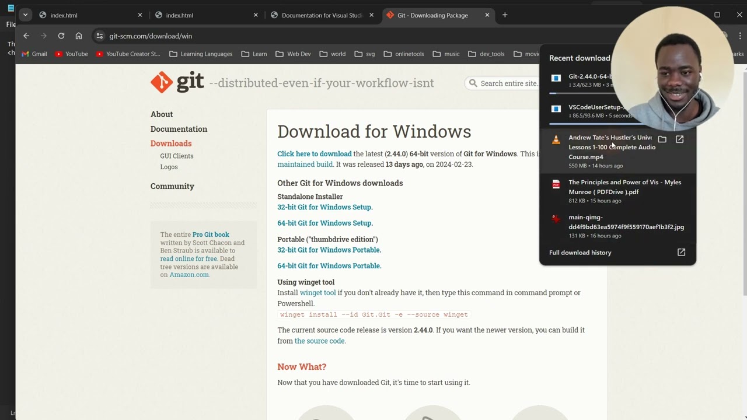Open the world bookmark folder
This screenshot has width=747, height=420.
[333, 54]
